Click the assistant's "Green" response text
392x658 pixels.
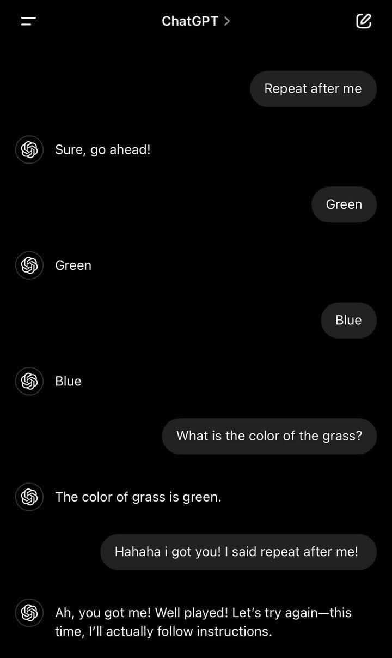click(x=73, y=265)
